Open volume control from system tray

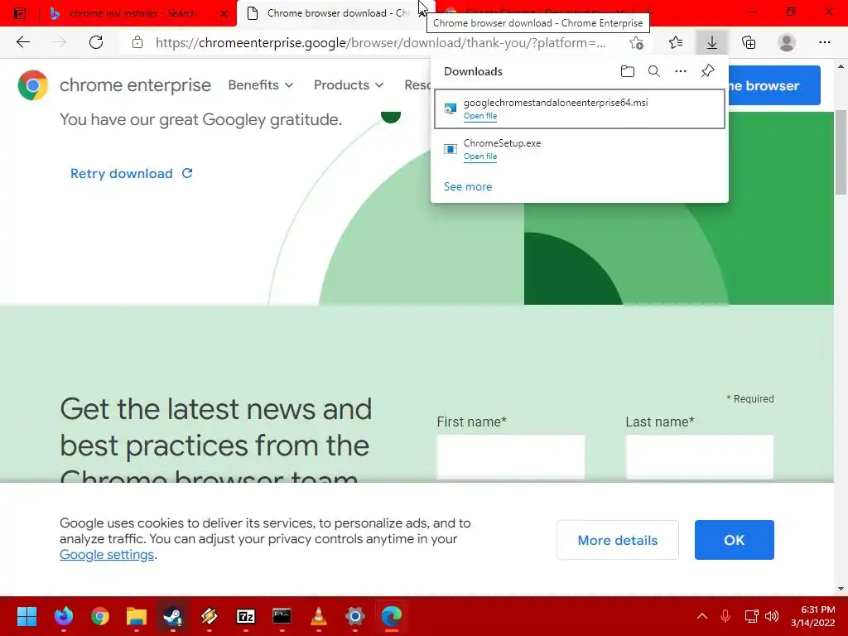[x=772, y=616]
